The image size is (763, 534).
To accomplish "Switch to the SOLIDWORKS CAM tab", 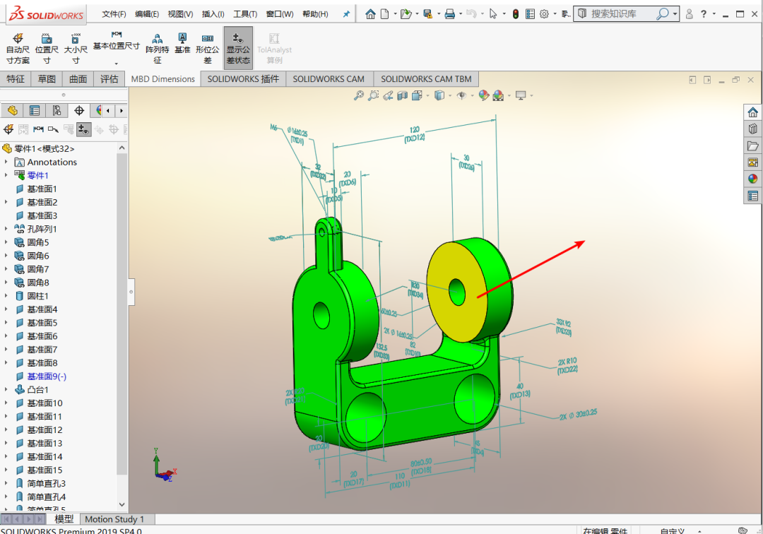I will [x=329, y=79].
